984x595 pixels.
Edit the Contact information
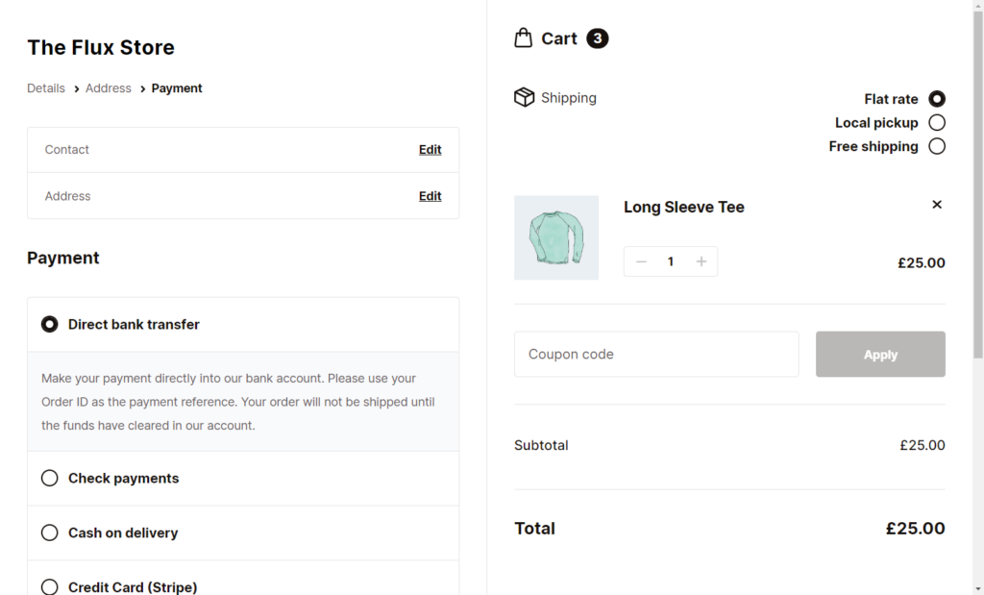point(430,149)
